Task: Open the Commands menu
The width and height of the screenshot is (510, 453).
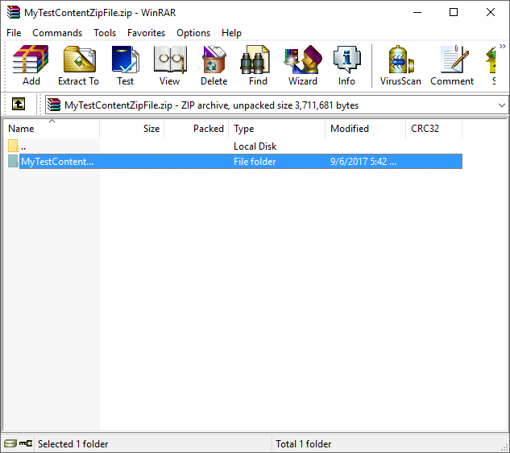Action: coord(57,33)
